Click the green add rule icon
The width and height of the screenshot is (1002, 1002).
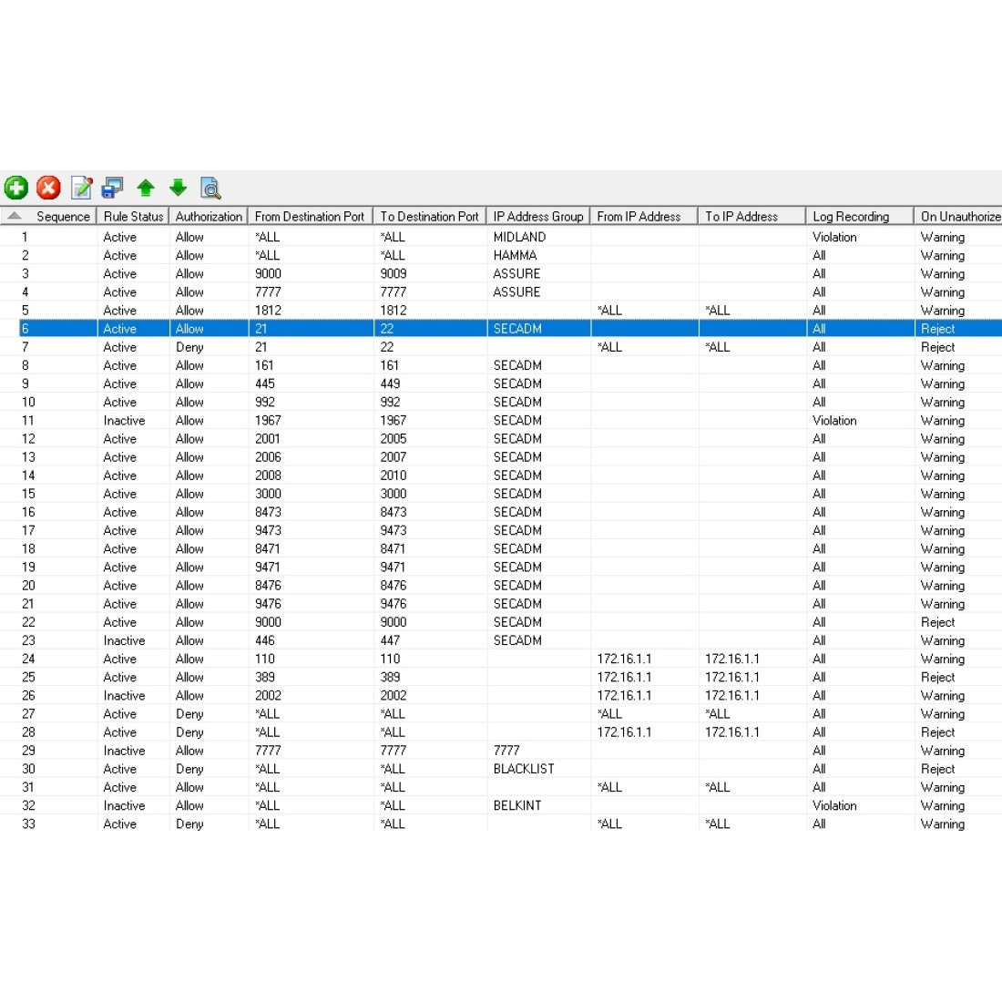pyautogui.click(x=16, y=188)
